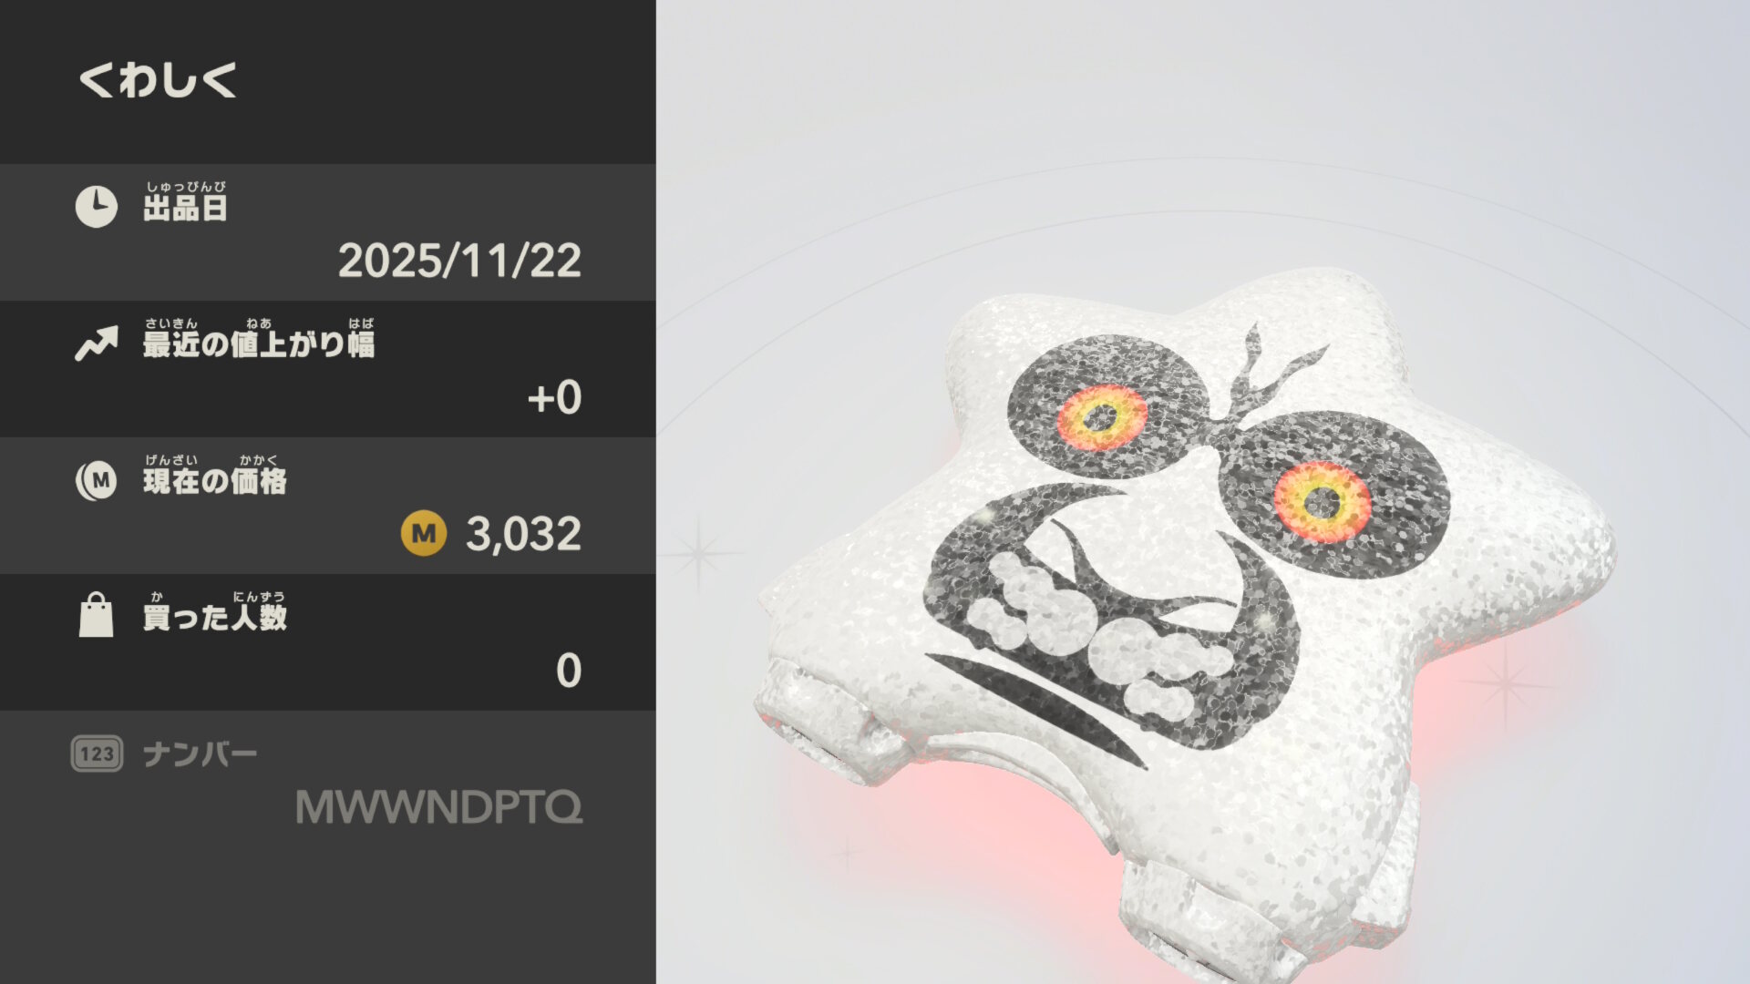The width and height of the screenshot is (1750, 984).
Task: Click the rising arrow trend icon
Action: 97,343
